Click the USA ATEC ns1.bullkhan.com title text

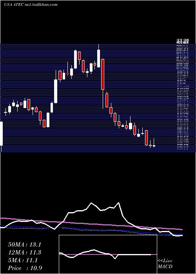(31, 5)
